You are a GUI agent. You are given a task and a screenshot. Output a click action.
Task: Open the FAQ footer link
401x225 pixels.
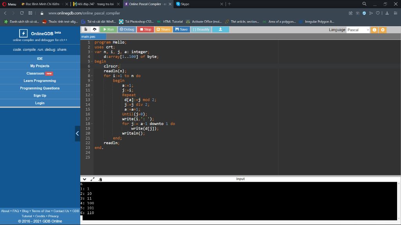click(16, 211)
